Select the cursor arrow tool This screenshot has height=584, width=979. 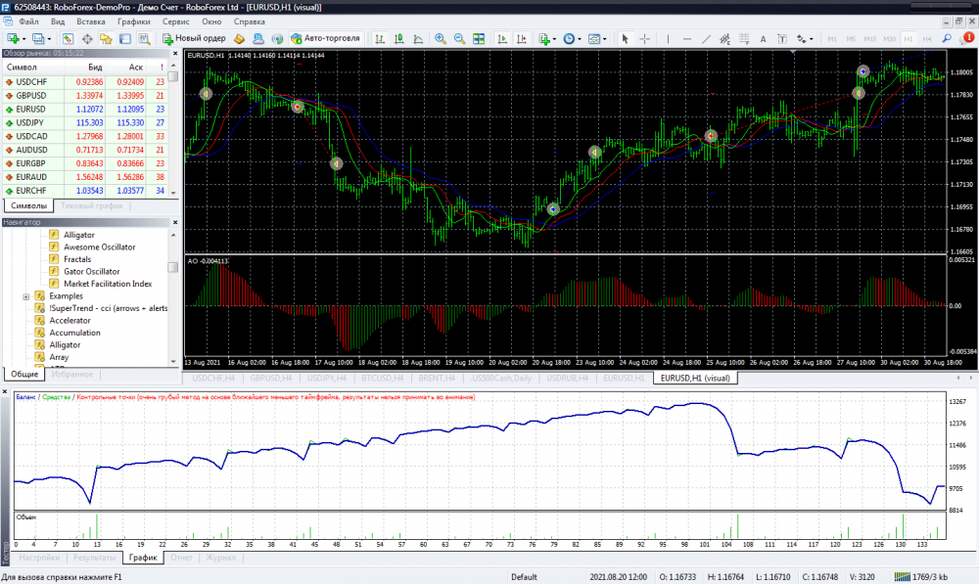(x=626, y=39)
